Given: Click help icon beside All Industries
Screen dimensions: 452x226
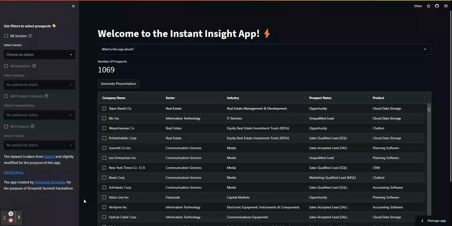Looking at the screenshot, I should pyautogui.click(x=34, y=66).
